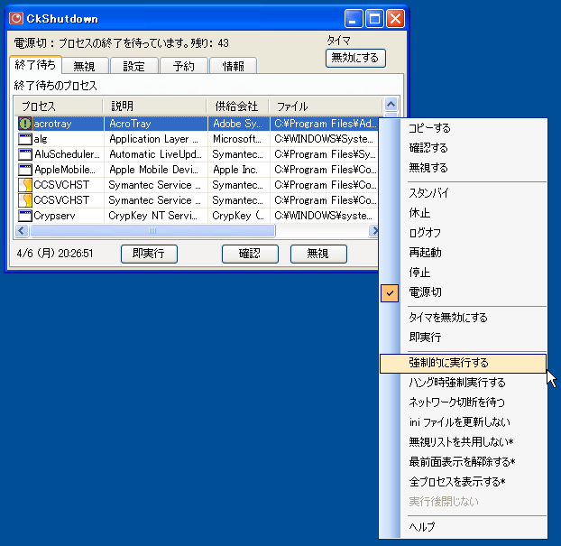Click the Adobe Sy... vendor cell
The image size is (561, 546).
[x=238, y=124]
